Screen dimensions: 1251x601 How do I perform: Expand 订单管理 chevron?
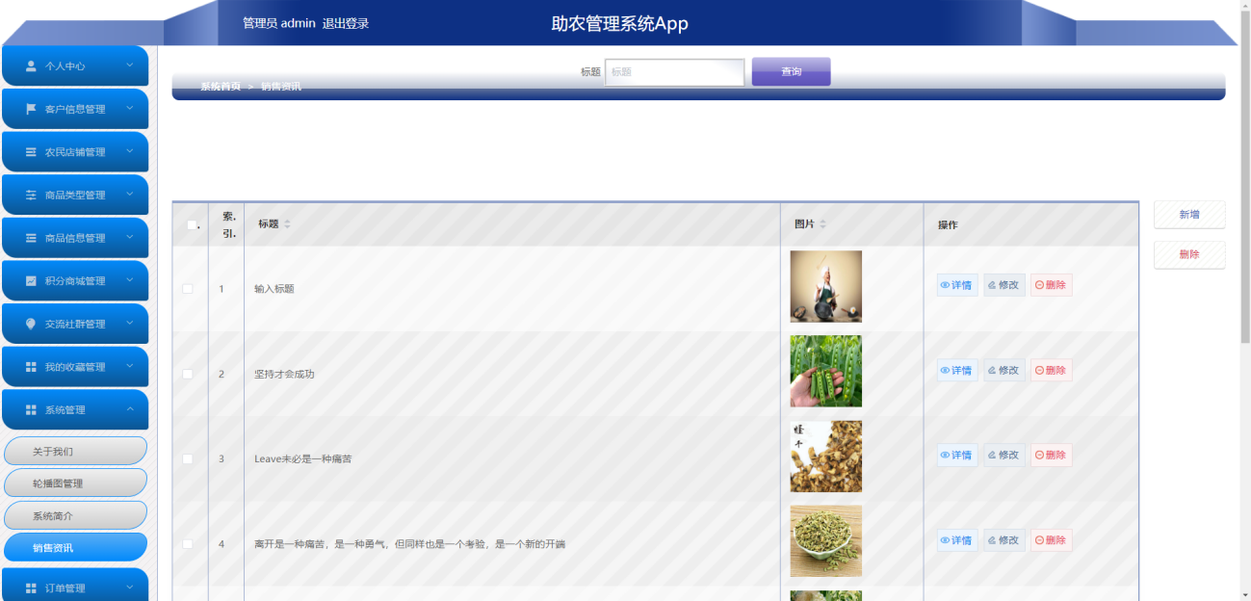tap(130, 587)
